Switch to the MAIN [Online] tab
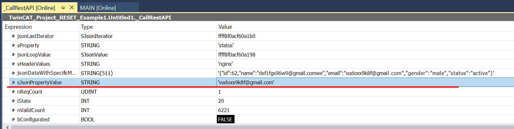The image size is (514, 129). click(x=98, y=8)
